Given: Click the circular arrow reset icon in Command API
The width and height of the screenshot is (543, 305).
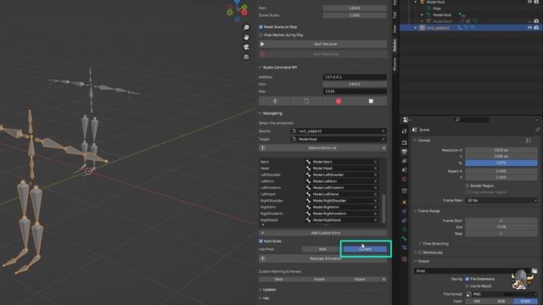Looking at the screenshot, I should coord(306,101).
